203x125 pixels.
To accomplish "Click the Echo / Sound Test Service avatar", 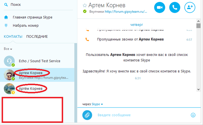I will click(9, 61).
